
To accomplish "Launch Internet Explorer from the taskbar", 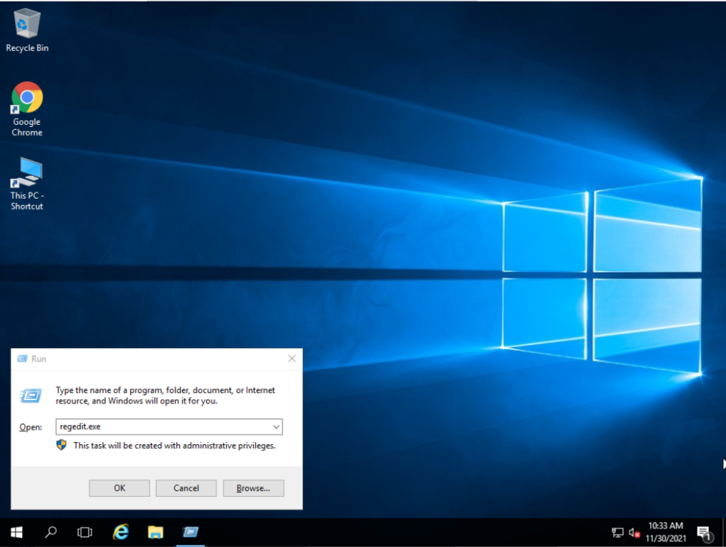I will coord(120,532).
